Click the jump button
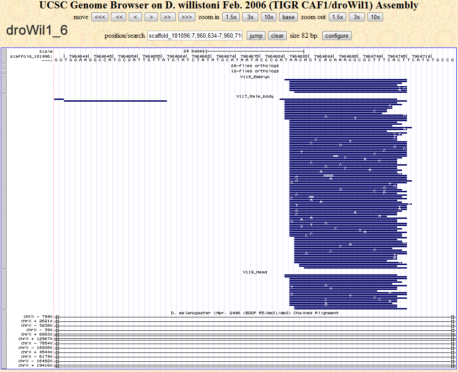The height and width of the screenshot is (372, 458). point(256,36)
